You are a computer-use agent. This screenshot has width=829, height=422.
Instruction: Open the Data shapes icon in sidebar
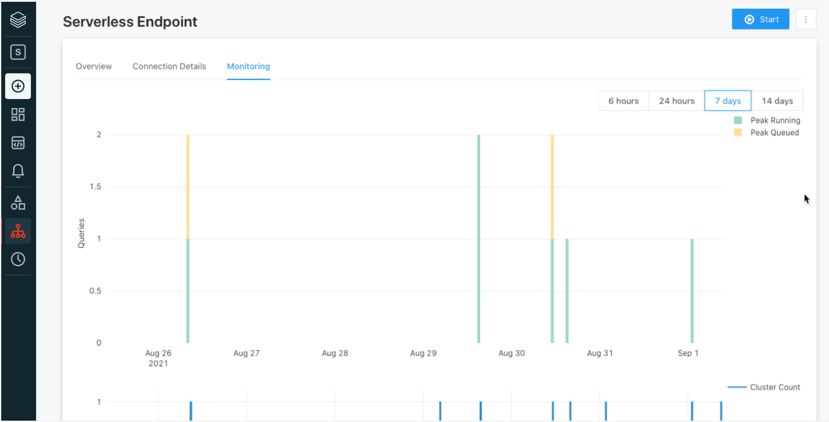tap(18, 202)
